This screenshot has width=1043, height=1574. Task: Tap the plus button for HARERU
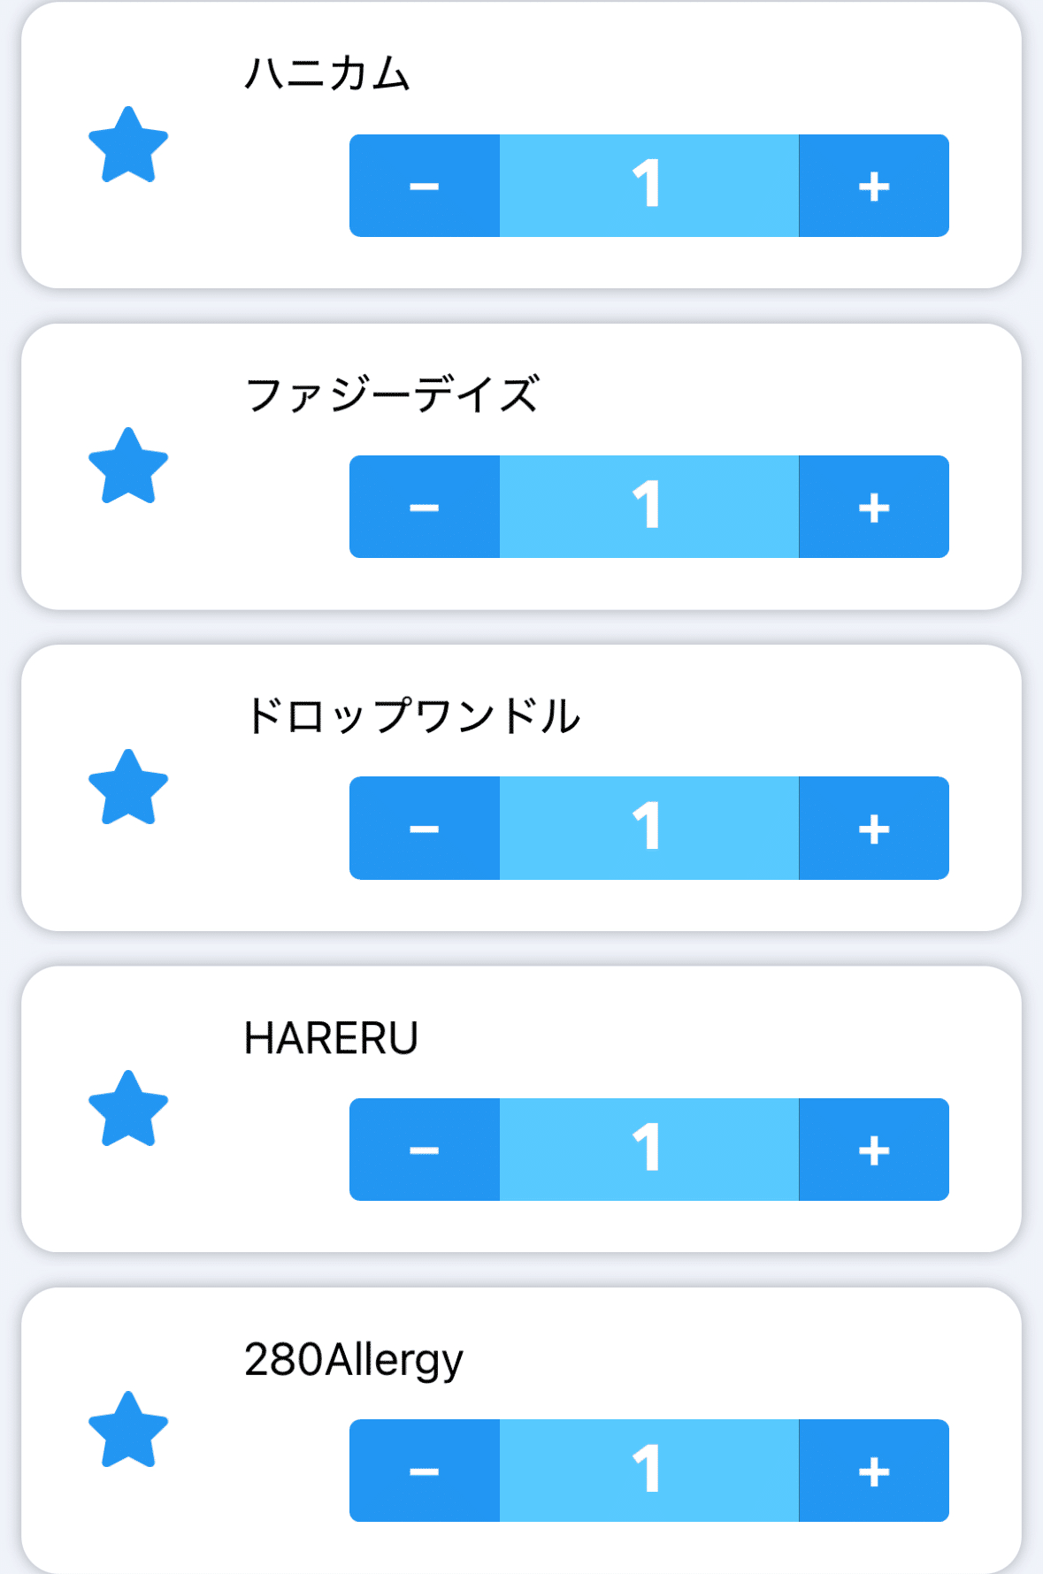[874, 1150]
